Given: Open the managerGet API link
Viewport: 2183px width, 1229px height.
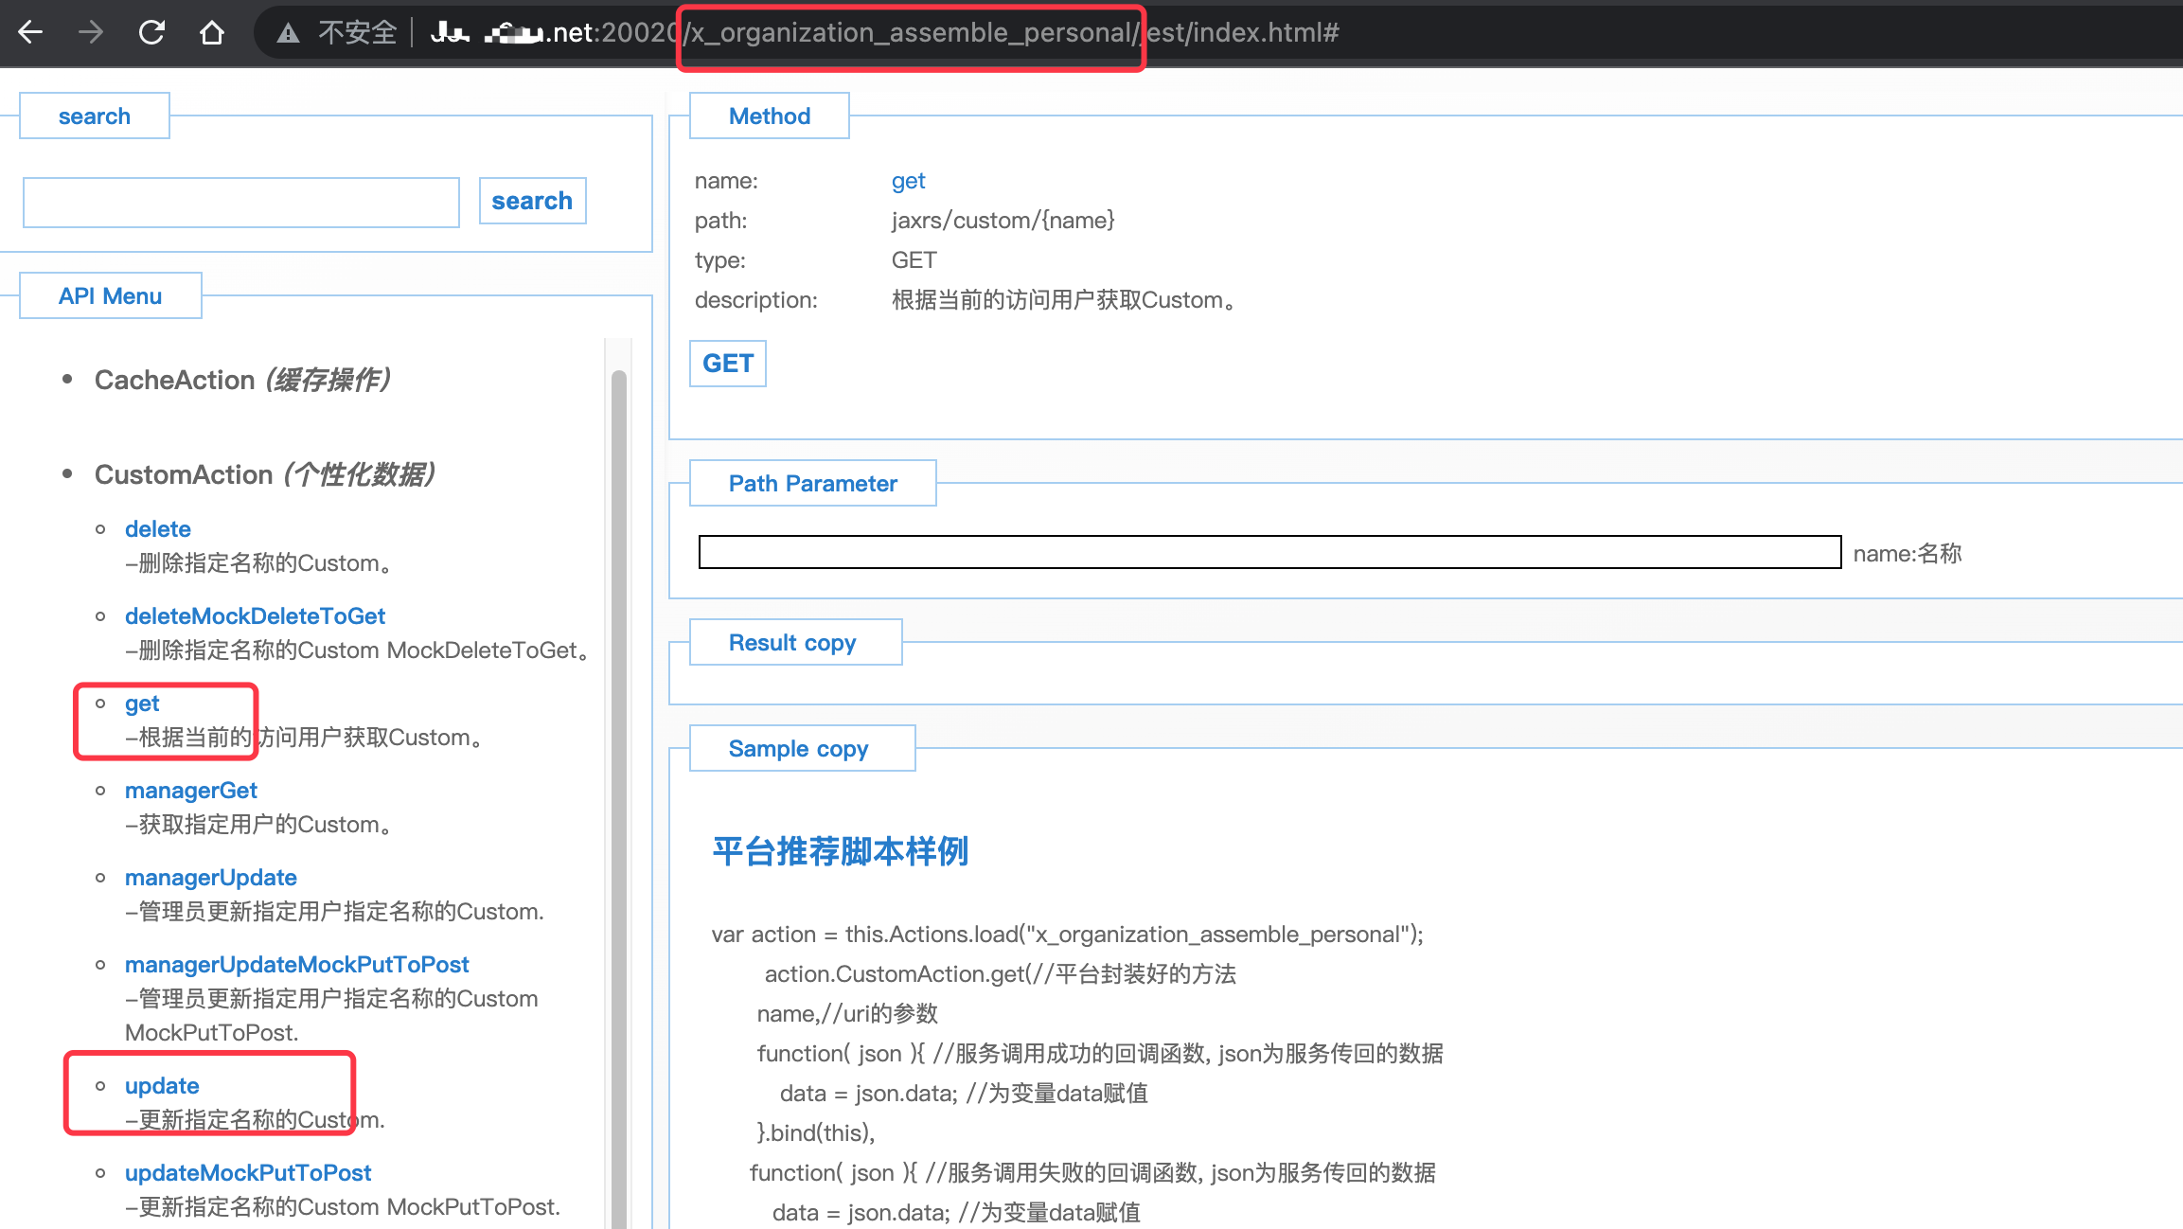Looking at the screenshot, I should pos(190,791).
